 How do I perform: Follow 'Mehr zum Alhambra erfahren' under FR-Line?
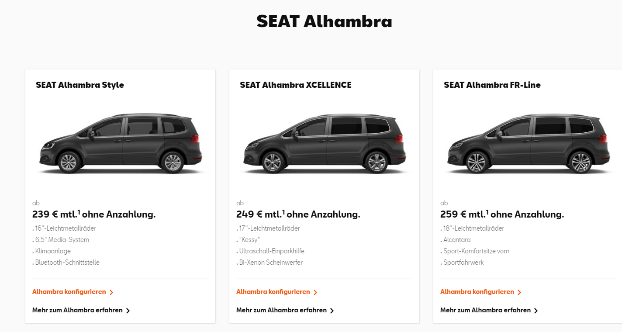tap(485, 310)
